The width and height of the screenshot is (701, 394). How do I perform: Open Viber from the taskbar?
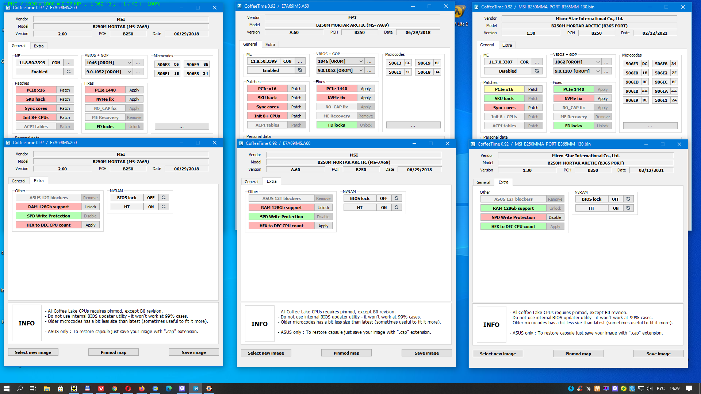pos(182,389)
